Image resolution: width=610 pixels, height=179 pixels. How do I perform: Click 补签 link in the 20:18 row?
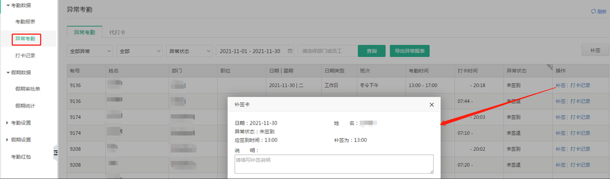tap(560, 85)
